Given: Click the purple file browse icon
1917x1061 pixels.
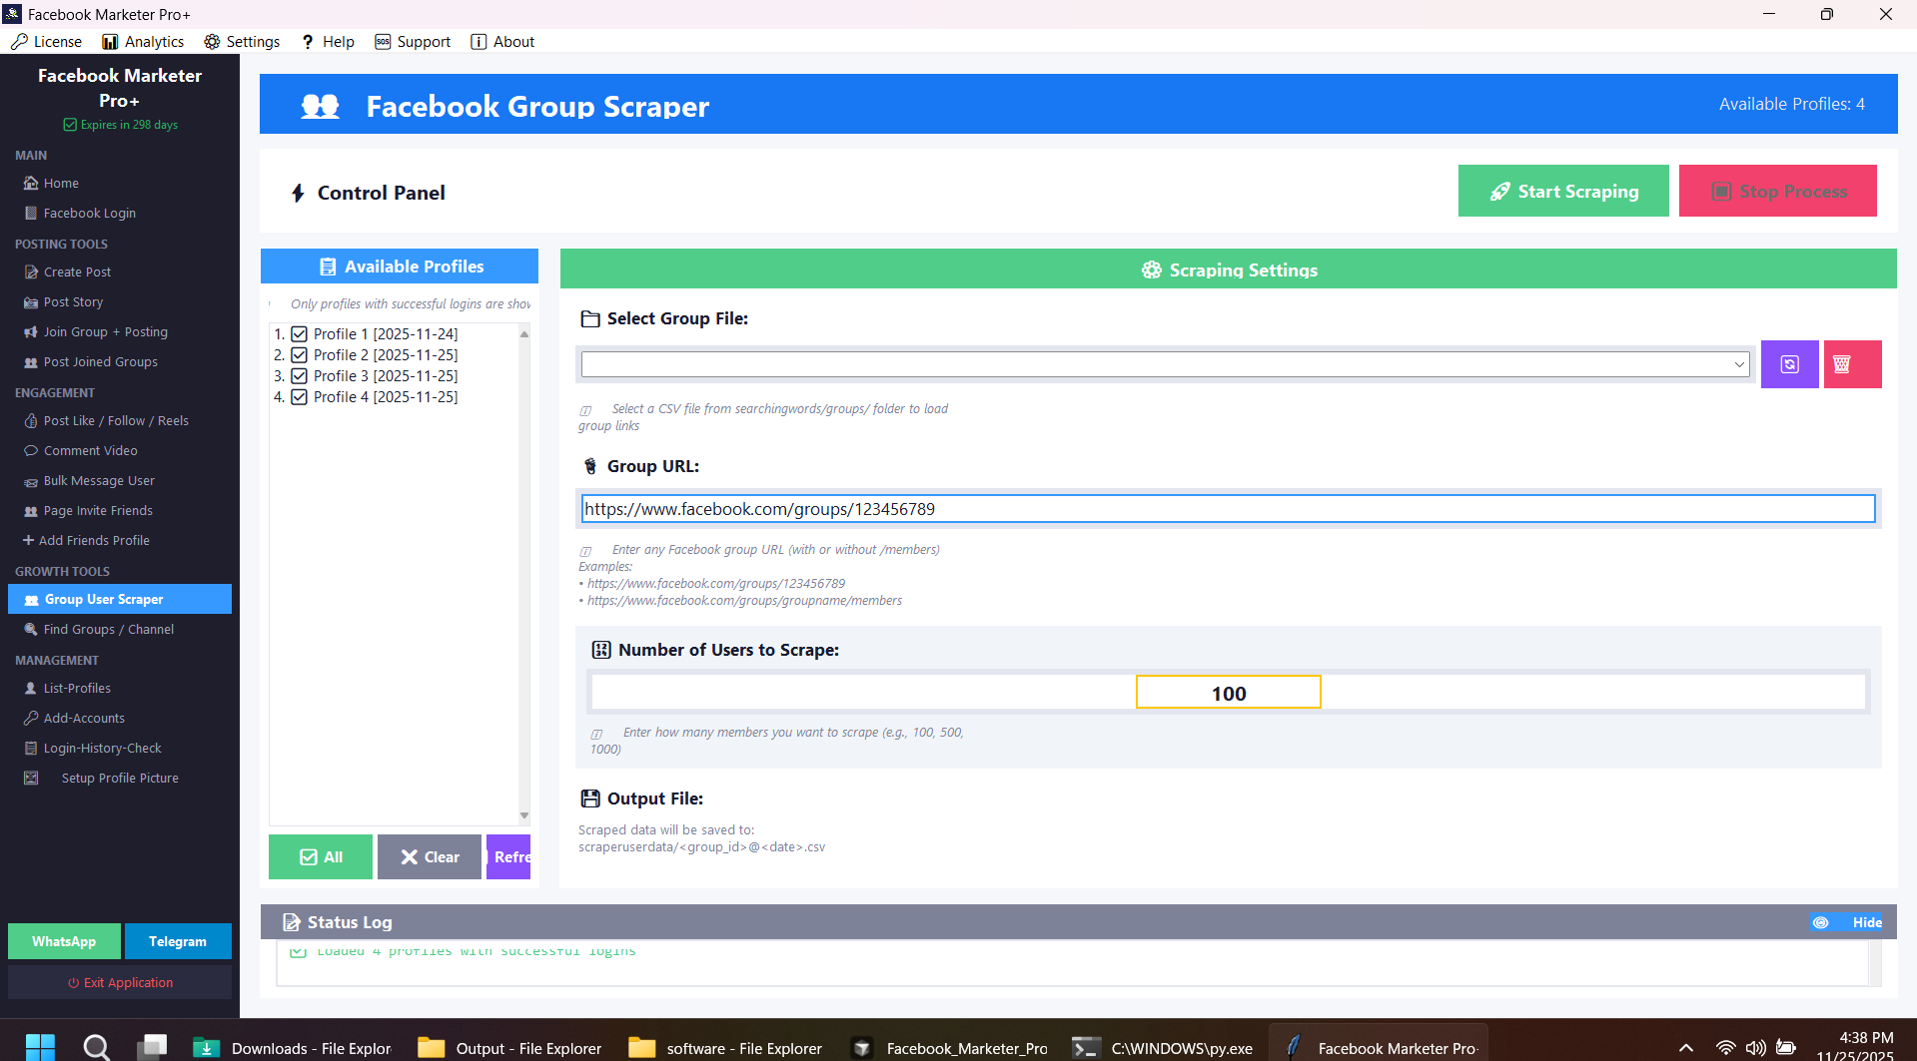Looking at the screenshot, I should [1789, 364].
